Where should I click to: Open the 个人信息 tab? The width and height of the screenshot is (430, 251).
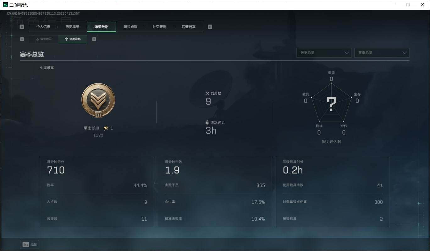[43, 27]
